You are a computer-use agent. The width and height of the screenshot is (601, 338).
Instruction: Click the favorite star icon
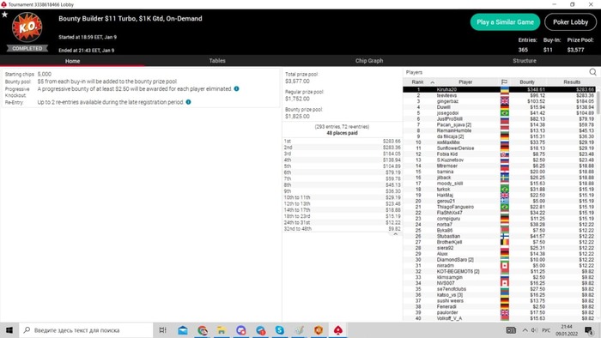point(4,15)
